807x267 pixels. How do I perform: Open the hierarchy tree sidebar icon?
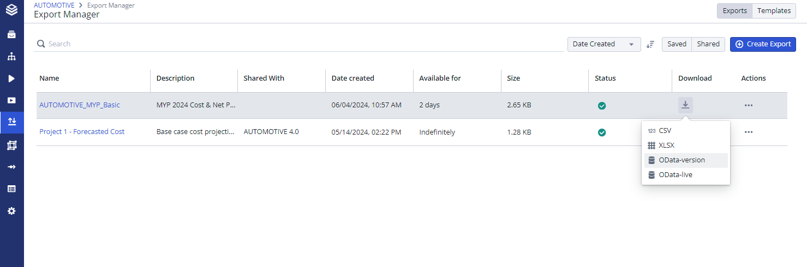(x=11, y=57)
